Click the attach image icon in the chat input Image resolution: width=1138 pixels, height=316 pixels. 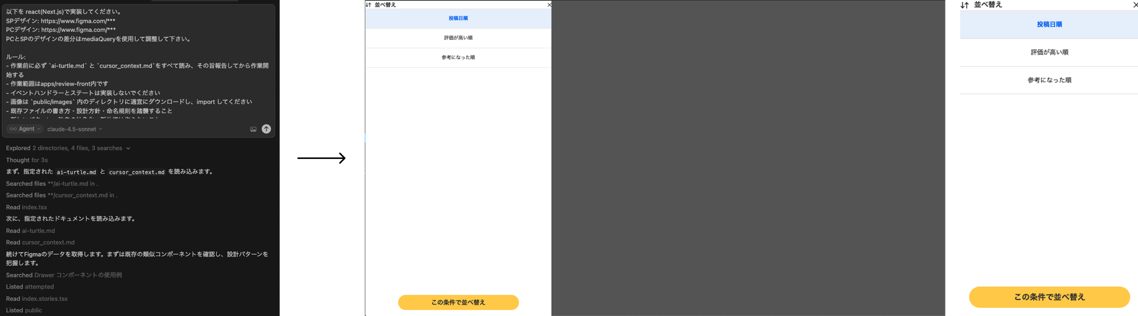(253, 129)
